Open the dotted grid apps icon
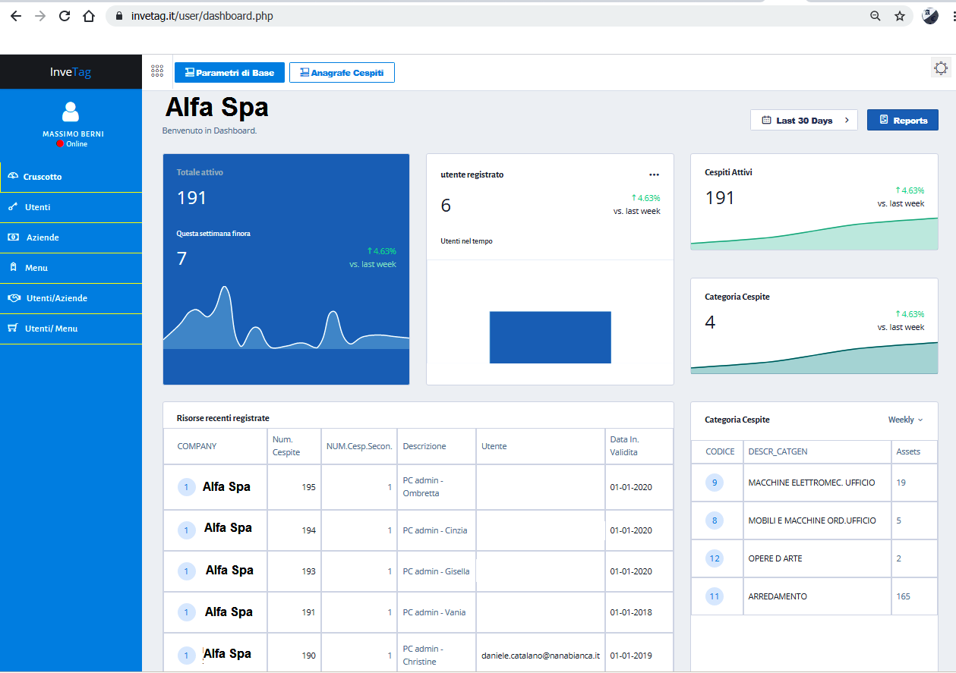Image resolution: width=956 pixels, height=673 pixels. click(157, 71)
